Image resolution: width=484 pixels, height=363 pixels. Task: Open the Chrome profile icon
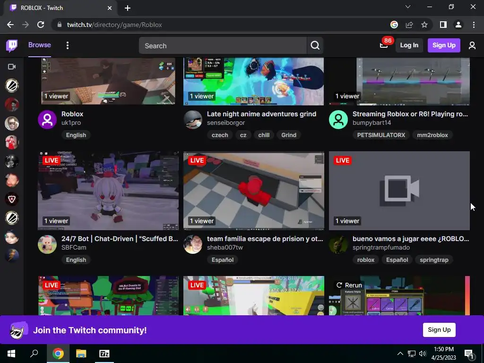pyautogui.click(x=458, y=25)
